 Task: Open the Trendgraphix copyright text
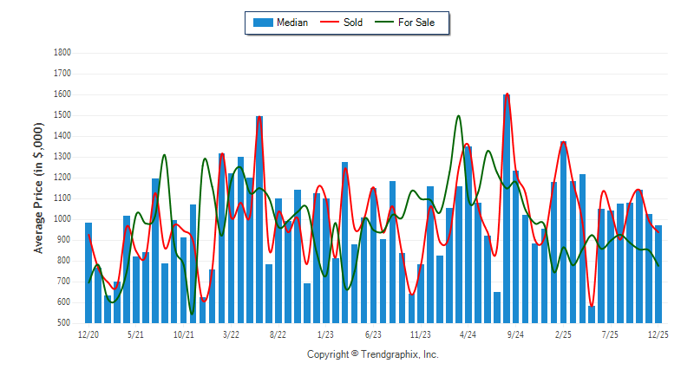pyautogui.click(x=373, y=354)
